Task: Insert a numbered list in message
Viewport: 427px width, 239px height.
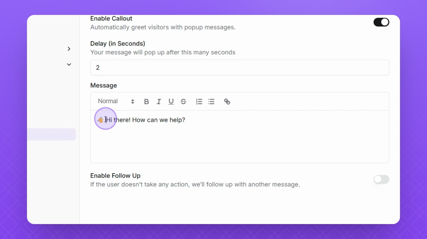Action: pyautogui.click(x=199, y=102)
